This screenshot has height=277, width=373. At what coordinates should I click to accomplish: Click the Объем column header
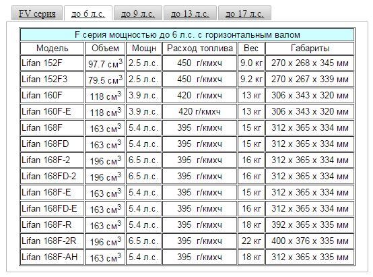click(x=105, y=49)
